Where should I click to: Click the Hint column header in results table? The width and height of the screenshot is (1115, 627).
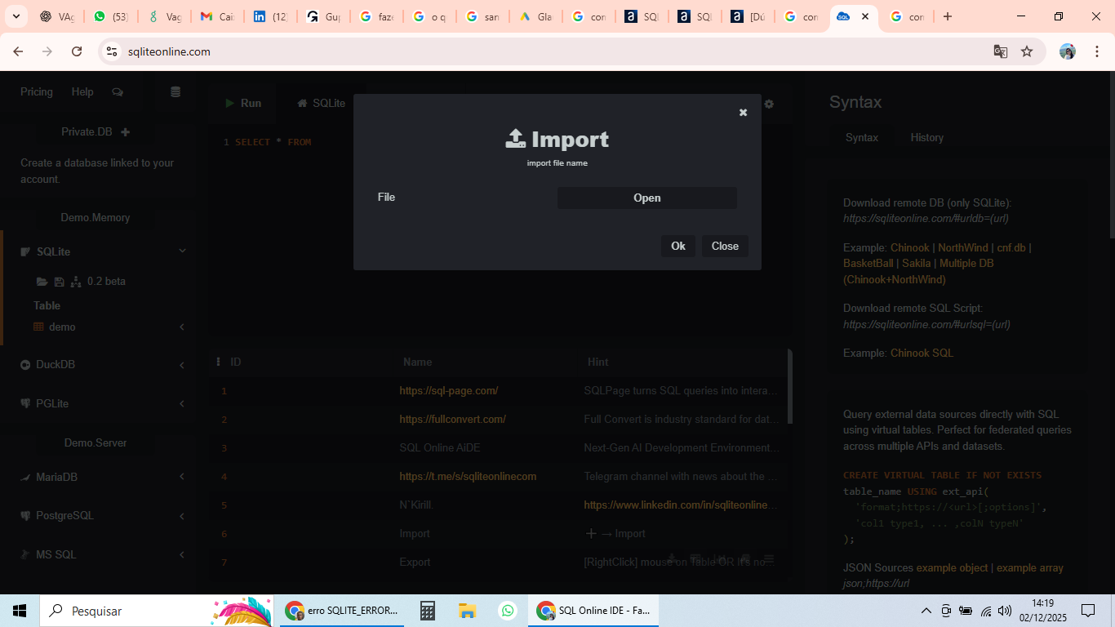pos(598,362)
